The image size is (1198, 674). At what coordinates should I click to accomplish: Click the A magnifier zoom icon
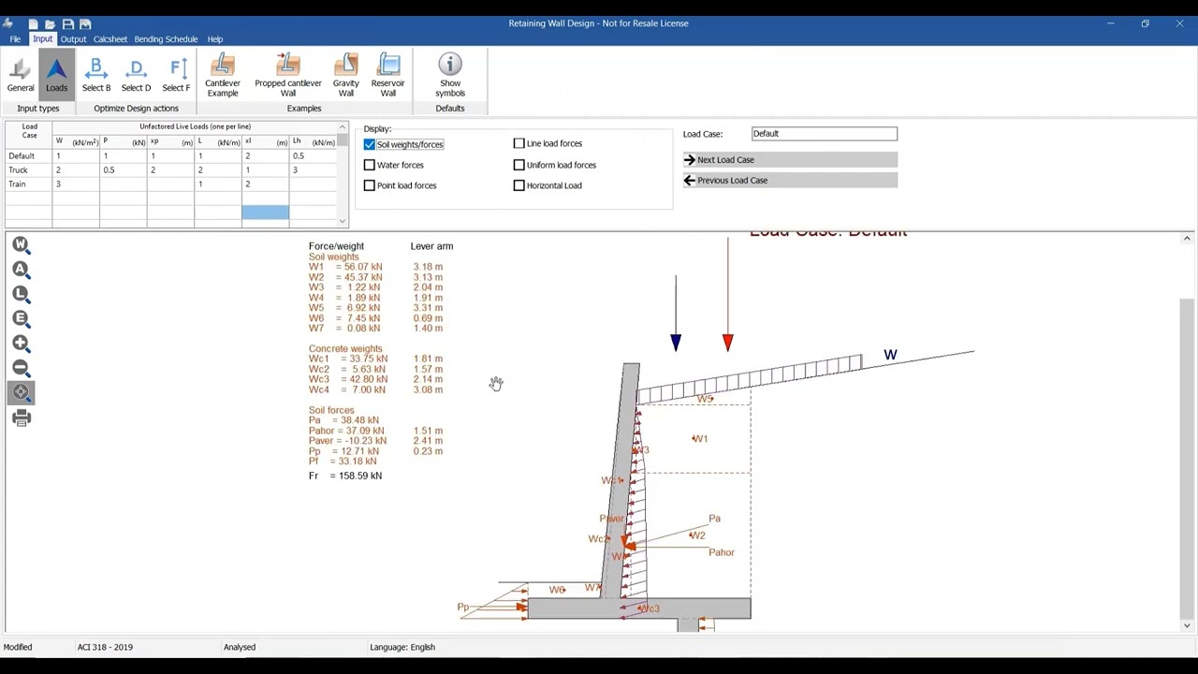click(x=22, y=270)
